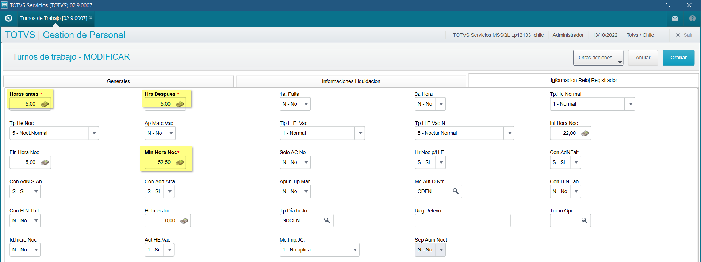Image resolution: width=701 pixels, height=262 pixels.
Task: Expand the Hr.Noc.p/H.E dropdown
Action: (x=441, y=163)
